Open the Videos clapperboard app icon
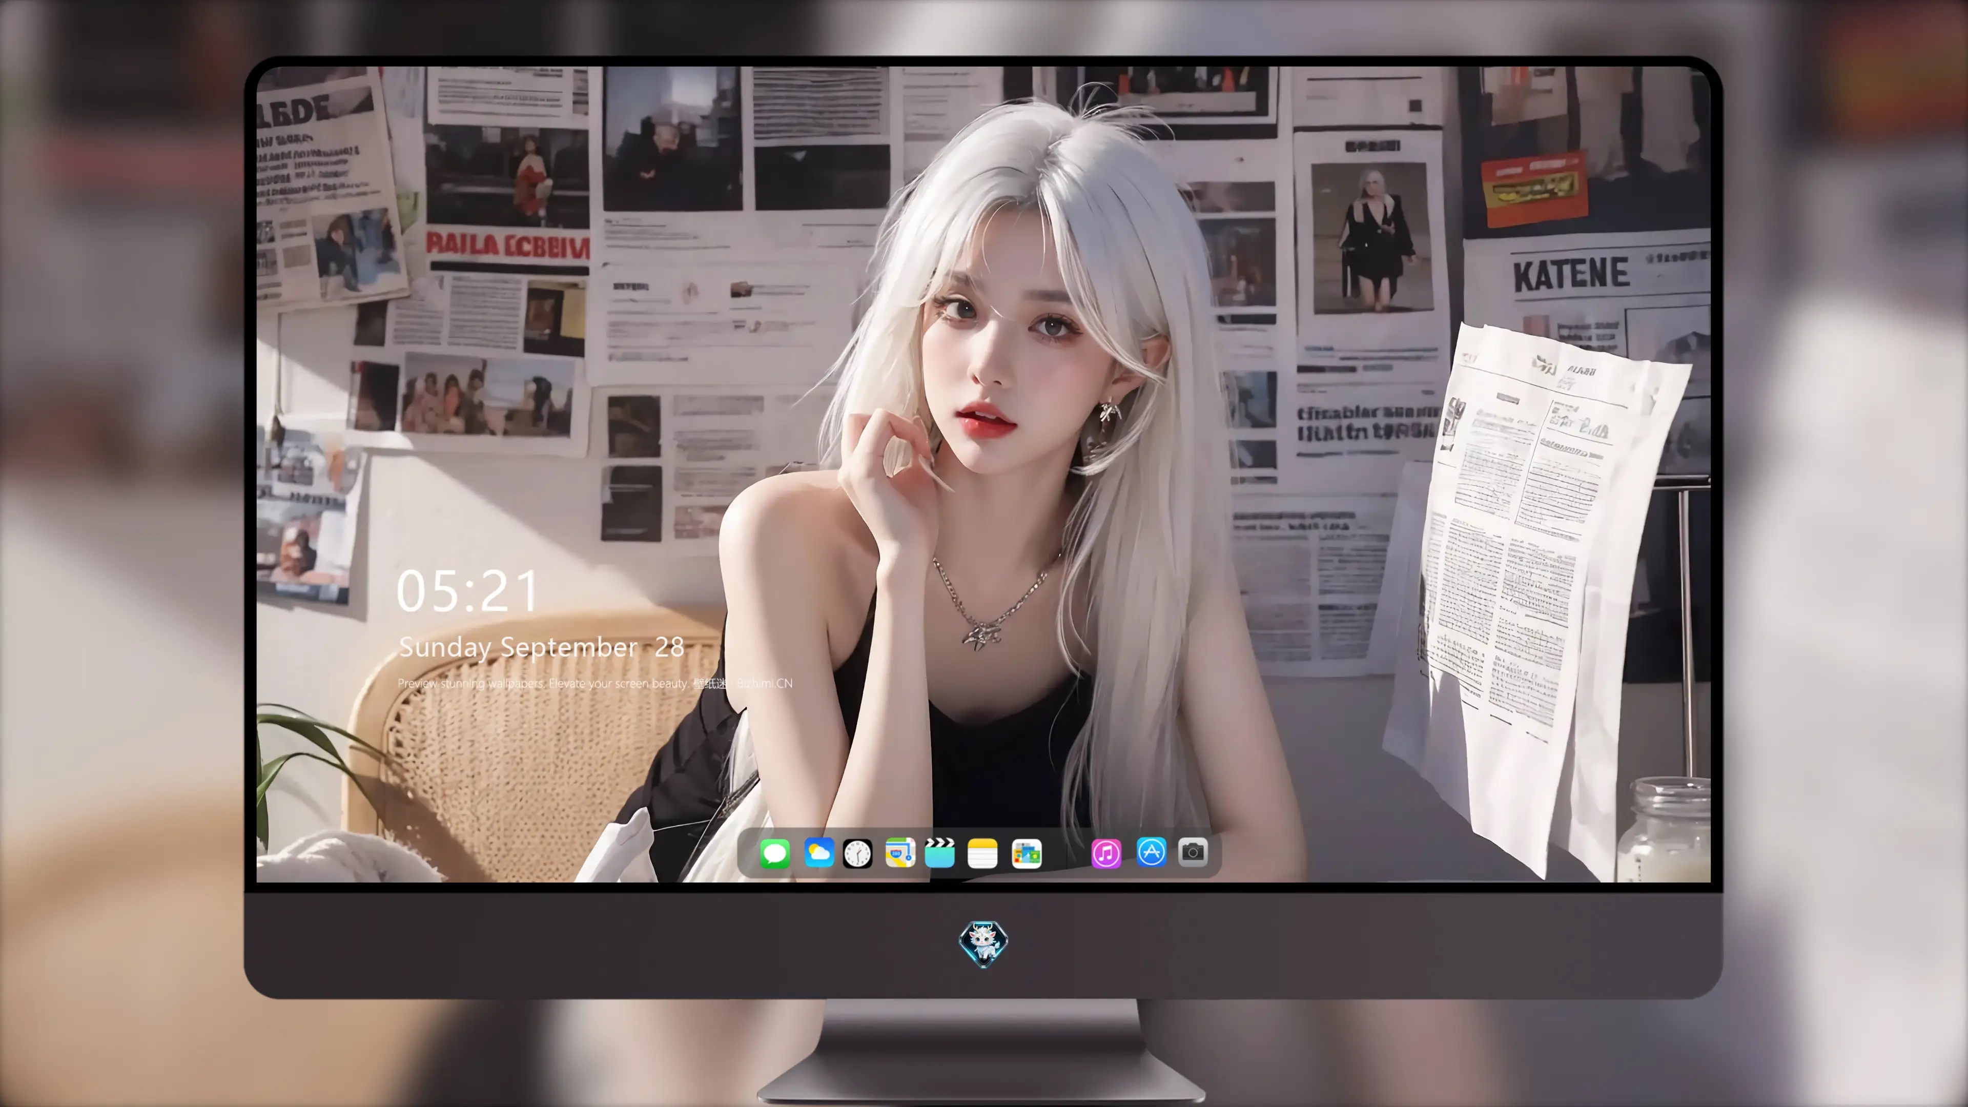This screenshot has height=1107, width=1968. [940, 853]
